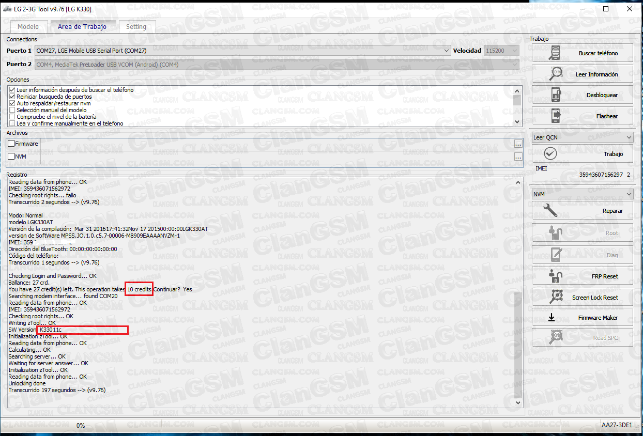
Task: Enable 'Selección manual del modelo'
Action: click(12, 110)
